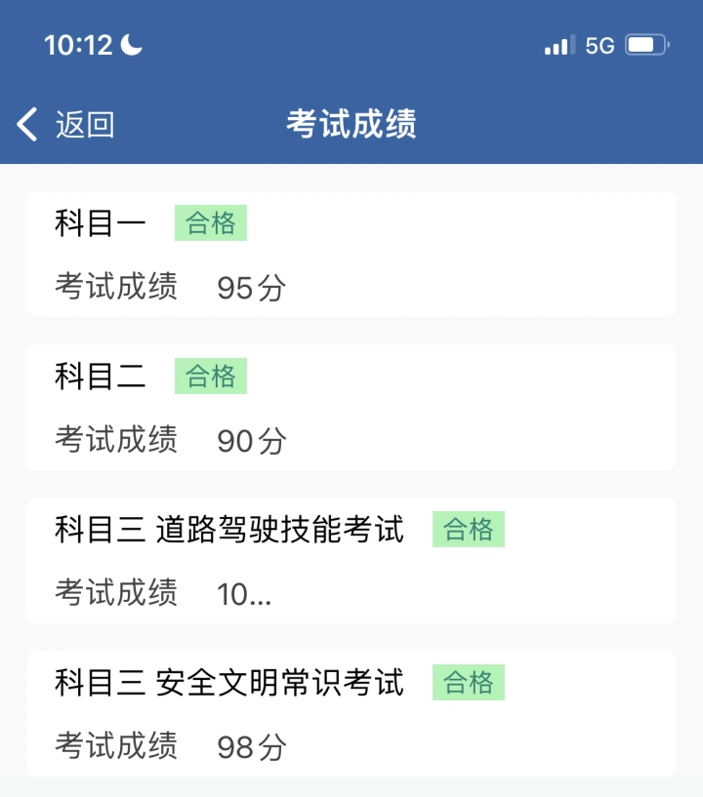The image size is (703, 797).
Task: Open the 科目一 result card title
Action: point(101,222)
